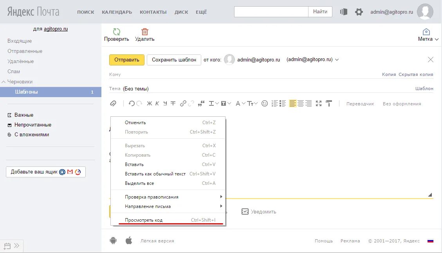Click the Отправить send button
442x253 pixels.
point(127,60)
